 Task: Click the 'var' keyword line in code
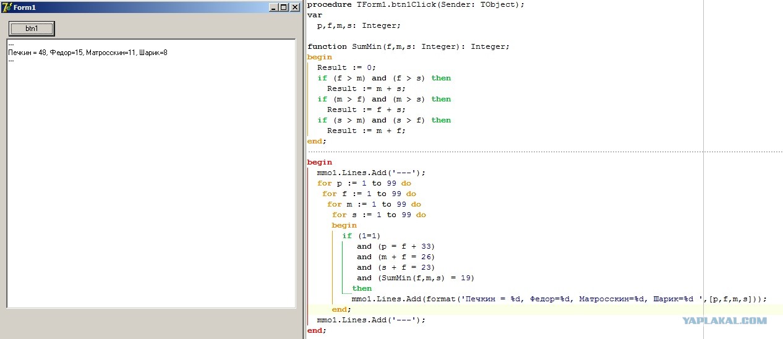click(x=315, y=15)
